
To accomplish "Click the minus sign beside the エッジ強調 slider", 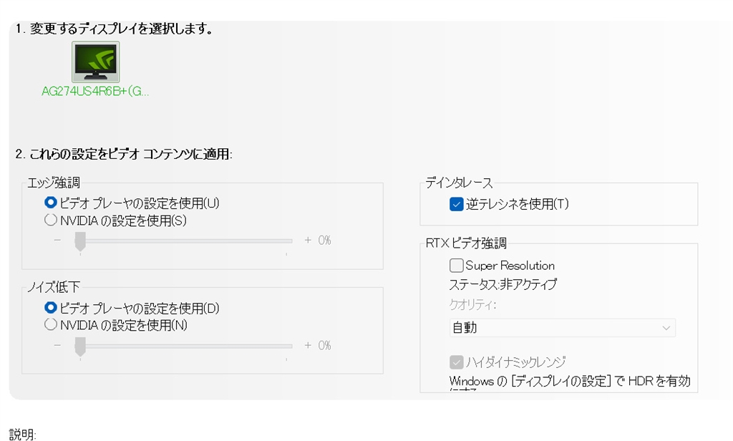I will point(58,241).
